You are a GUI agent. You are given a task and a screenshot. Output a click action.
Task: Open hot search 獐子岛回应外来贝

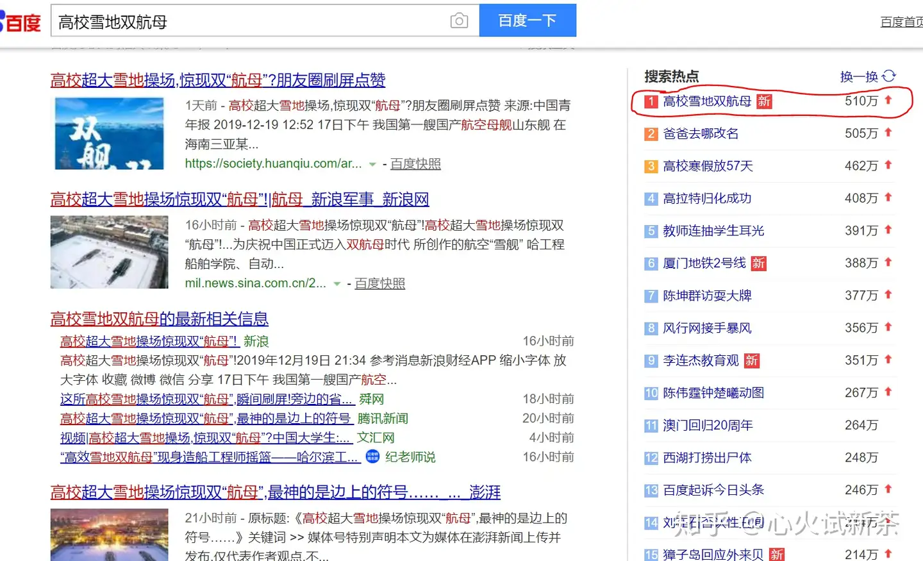point(713,555)
